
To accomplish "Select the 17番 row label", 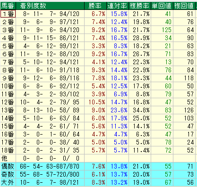I will pos(8,142).
